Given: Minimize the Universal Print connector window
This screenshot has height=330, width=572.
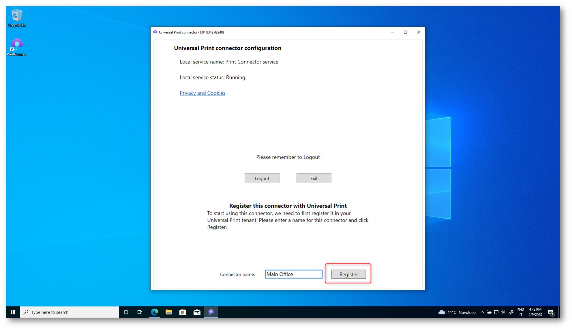Looking at the screenshot, I should click(x=392, y=32).
